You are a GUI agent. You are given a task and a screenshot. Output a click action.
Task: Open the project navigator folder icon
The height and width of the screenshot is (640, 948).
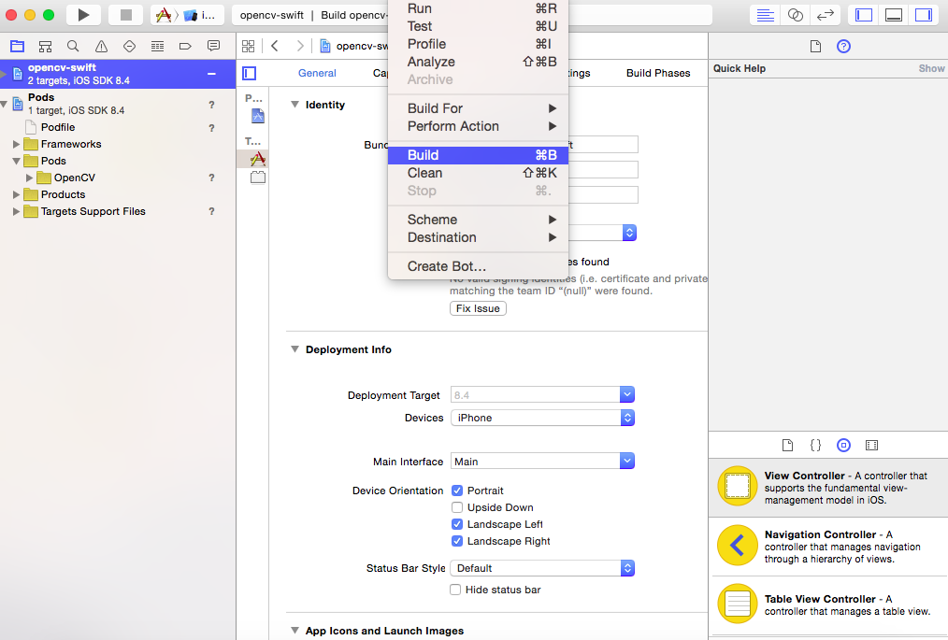tap(17, 45)
